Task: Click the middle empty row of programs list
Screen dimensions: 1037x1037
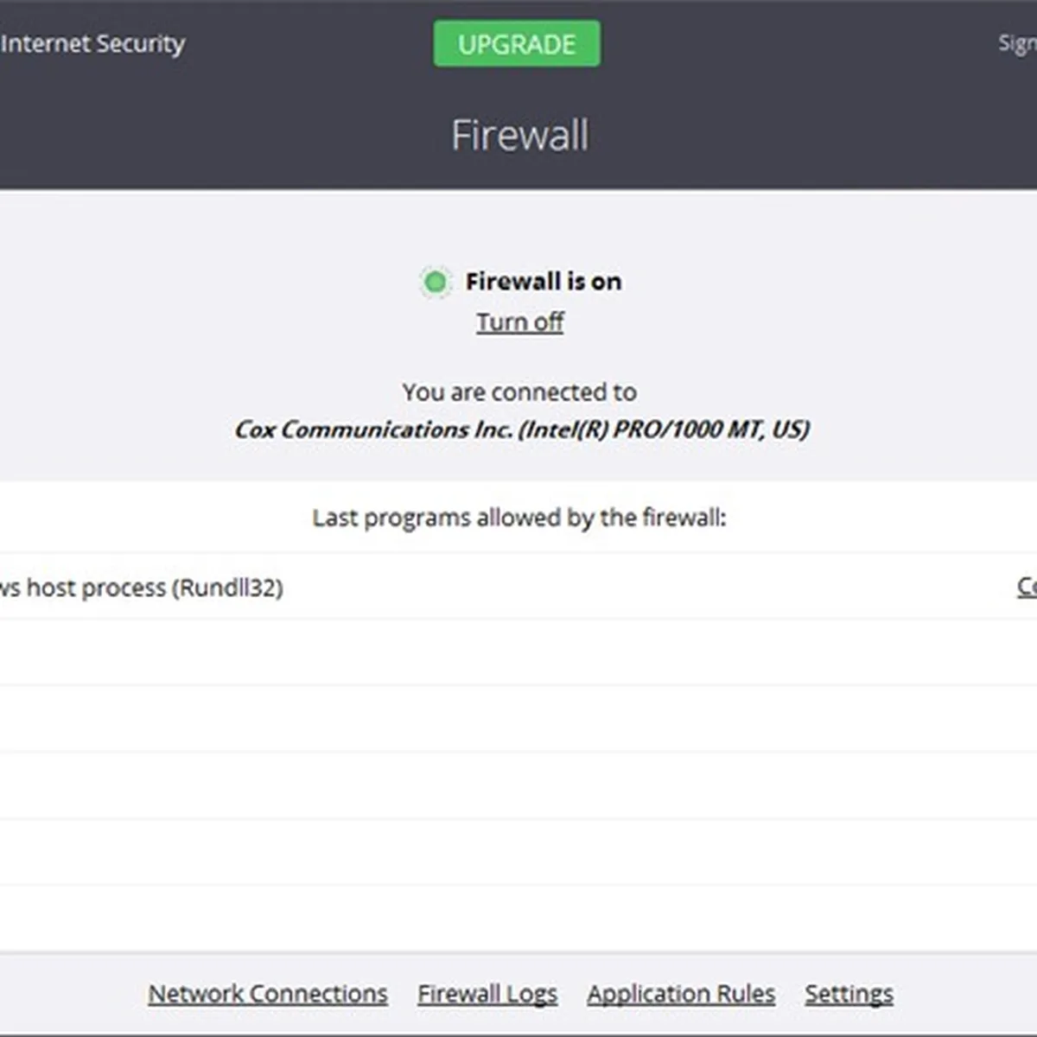Action: pos(518,786)
